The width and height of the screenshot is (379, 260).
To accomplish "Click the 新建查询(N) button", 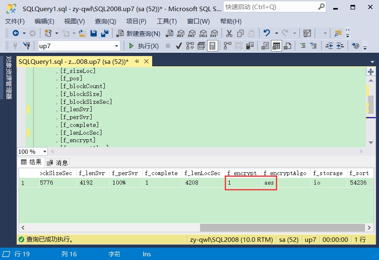I will pos(138,33).
